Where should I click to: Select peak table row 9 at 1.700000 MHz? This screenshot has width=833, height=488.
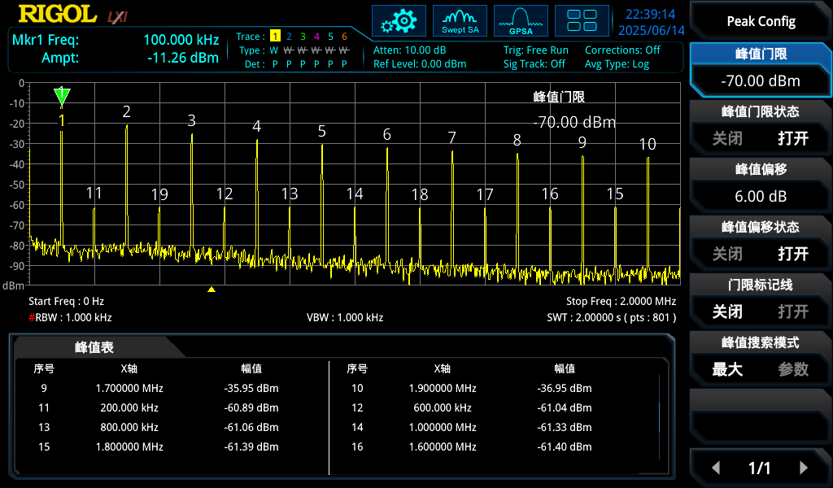[172, 388]
